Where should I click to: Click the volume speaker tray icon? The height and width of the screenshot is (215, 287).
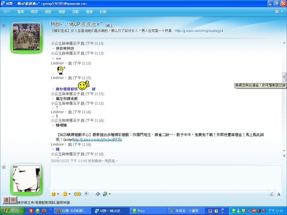259,211
